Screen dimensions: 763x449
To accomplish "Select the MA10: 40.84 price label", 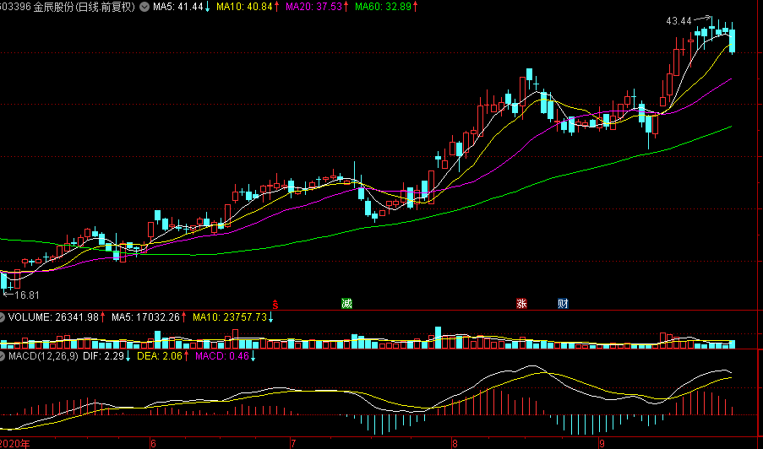I will pos(244,7).
